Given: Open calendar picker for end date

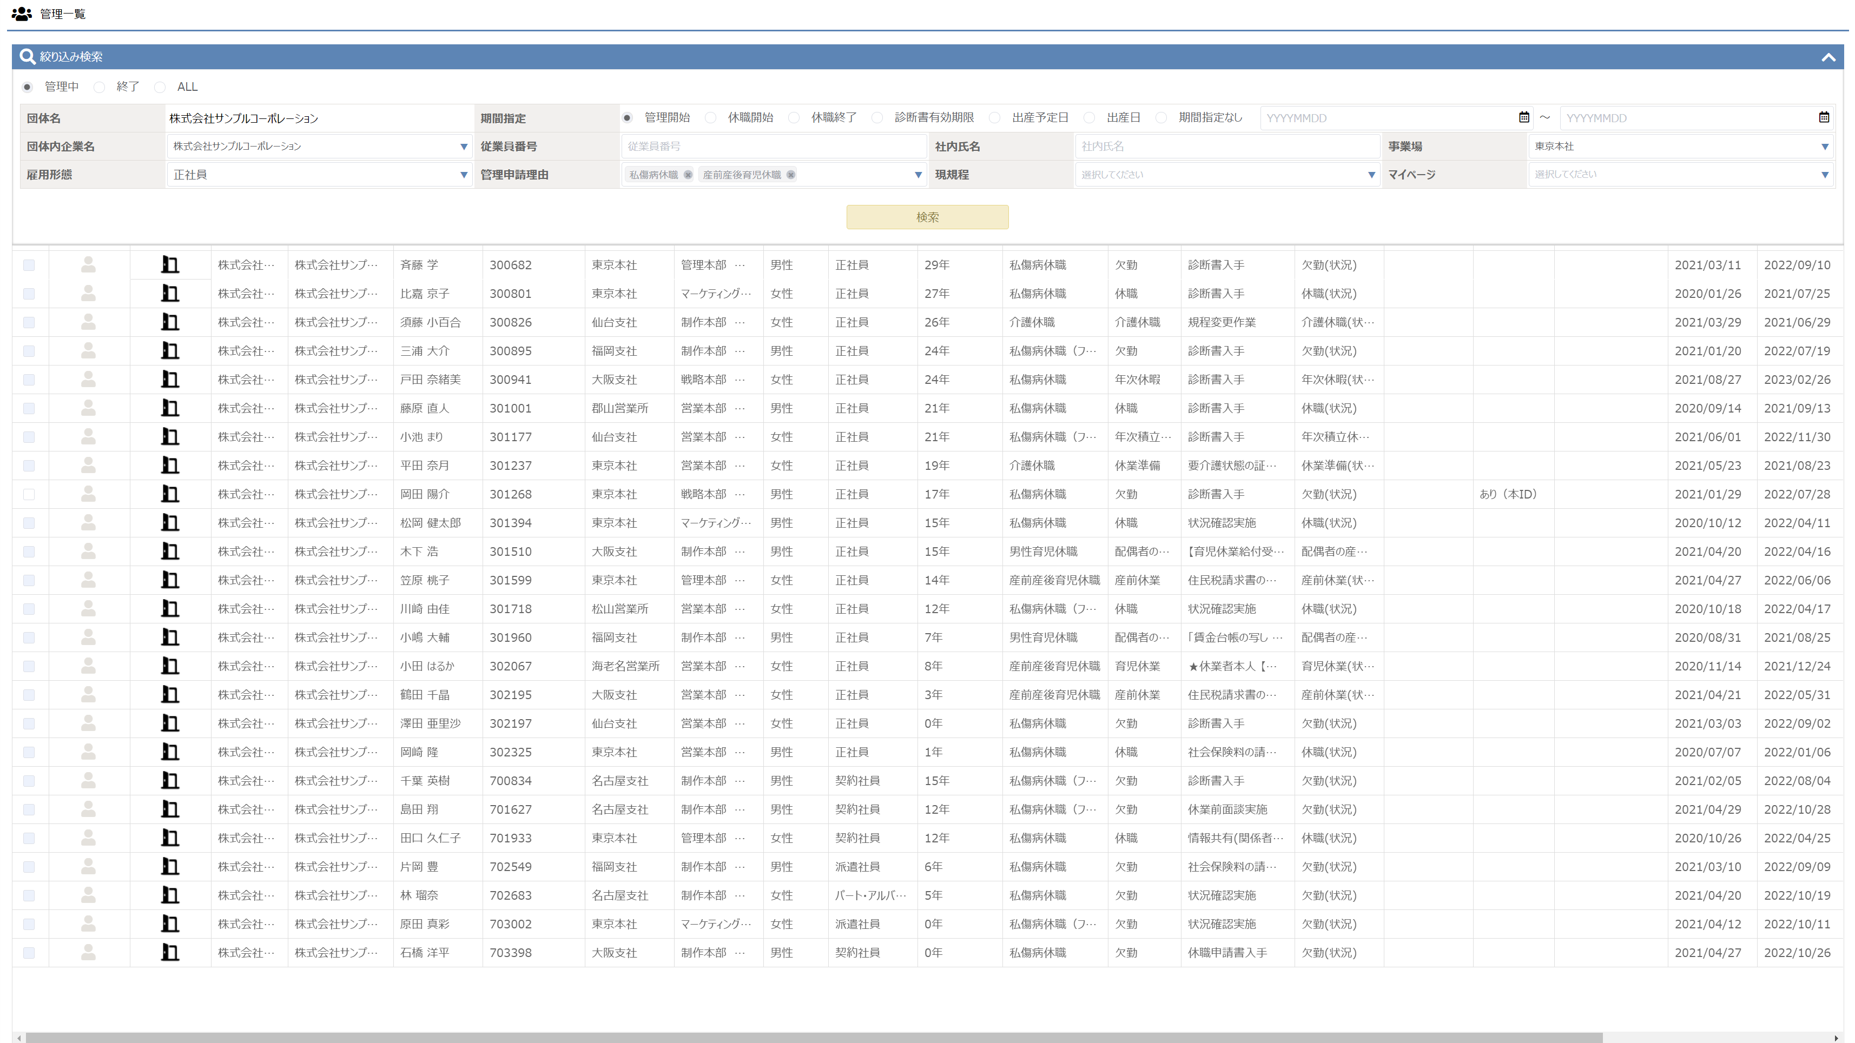Looking at the screenshot, I should [x=1824, y=117].
